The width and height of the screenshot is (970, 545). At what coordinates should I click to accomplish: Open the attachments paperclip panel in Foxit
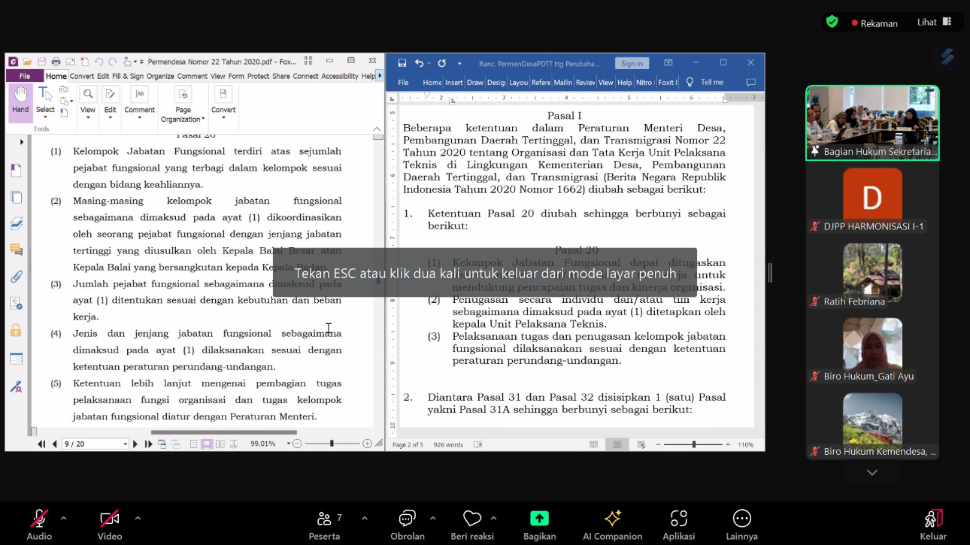click(16, 277)
